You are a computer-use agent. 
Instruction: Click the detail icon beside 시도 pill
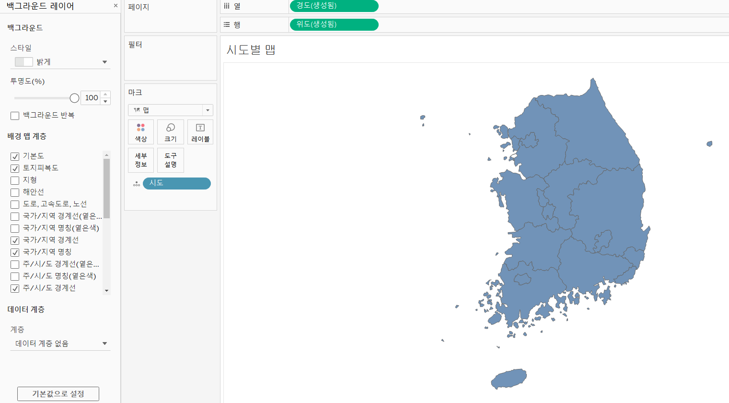[x=137, y=184]
